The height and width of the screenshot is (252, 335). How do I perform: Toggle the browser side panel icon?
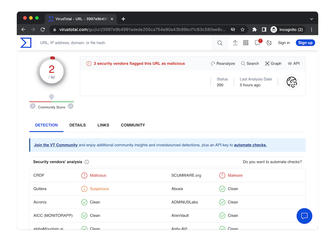coord(264,29)
